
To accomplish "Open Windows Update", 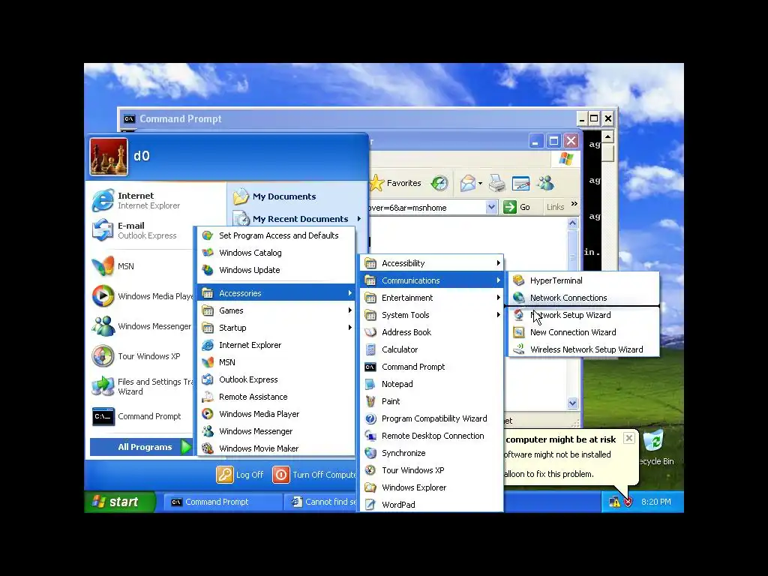I will tap(276, 270).
